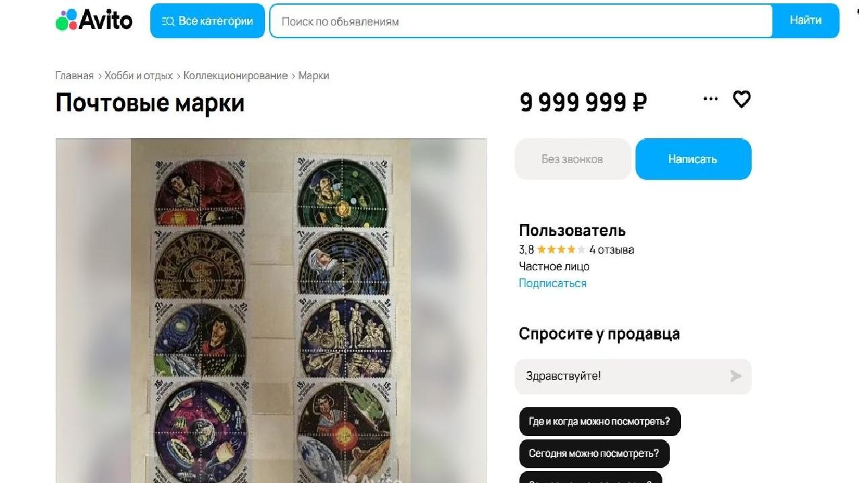
Task: Send the greeting message with arrow icon
Action: click(x=736, y=376)
